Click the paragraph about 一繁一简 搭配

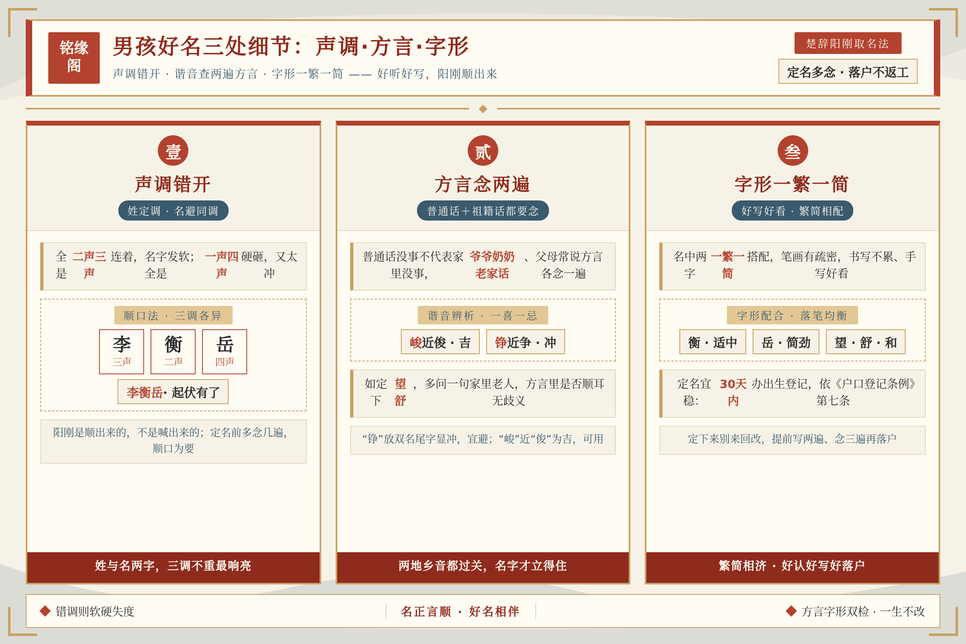792,266
